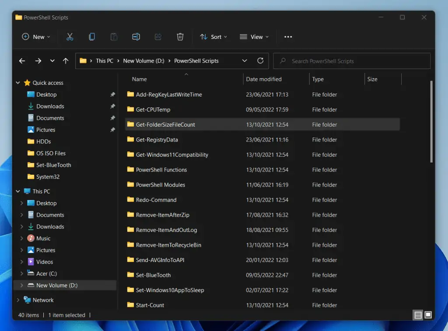Select OS ISO Files in Quick access

click(51, 153)
